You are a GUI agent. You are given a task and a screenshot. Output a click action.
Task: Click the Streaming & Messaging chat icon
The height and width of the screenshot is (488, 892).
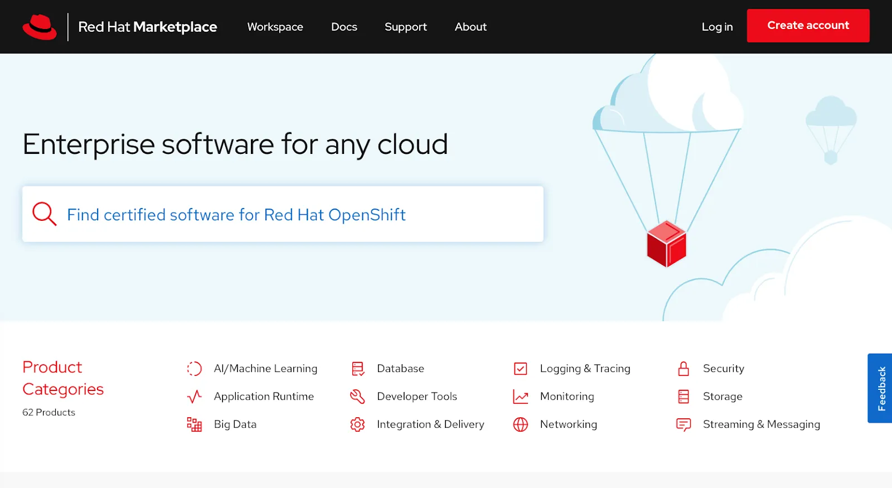(x=683, y=424)
